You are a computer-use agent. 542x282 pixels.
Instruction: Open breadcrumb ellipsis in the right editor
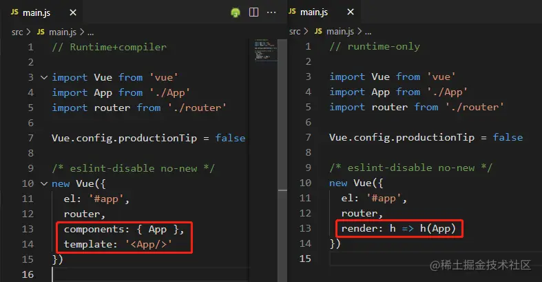pos(368,32)
